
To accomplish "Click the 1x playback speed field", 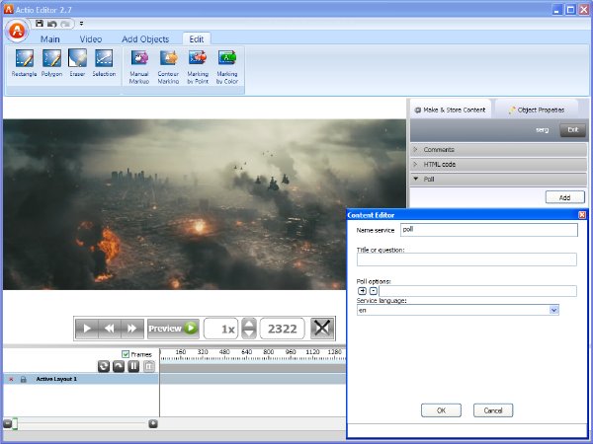I will pyautogui.click(x=221, y=329).
